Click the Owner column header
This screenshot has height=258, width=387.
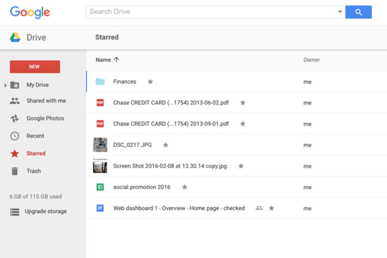(311, 60)
